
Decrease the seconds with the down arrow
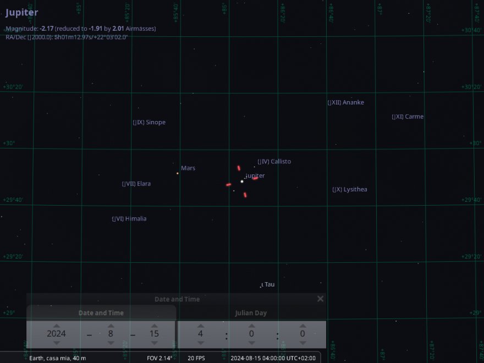302,343
